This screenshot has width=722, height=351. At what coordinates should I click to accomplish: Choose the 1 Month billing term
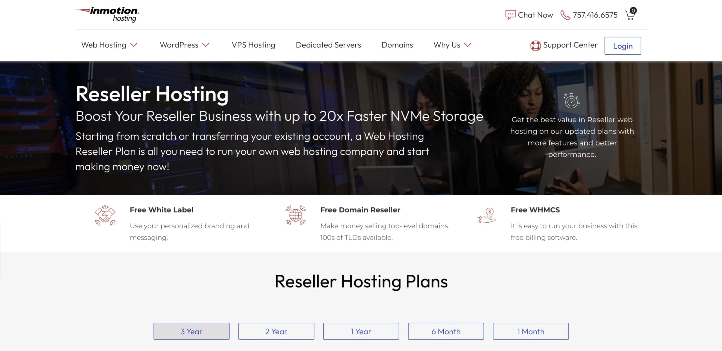pyautogui.click(x=531, y=331)
